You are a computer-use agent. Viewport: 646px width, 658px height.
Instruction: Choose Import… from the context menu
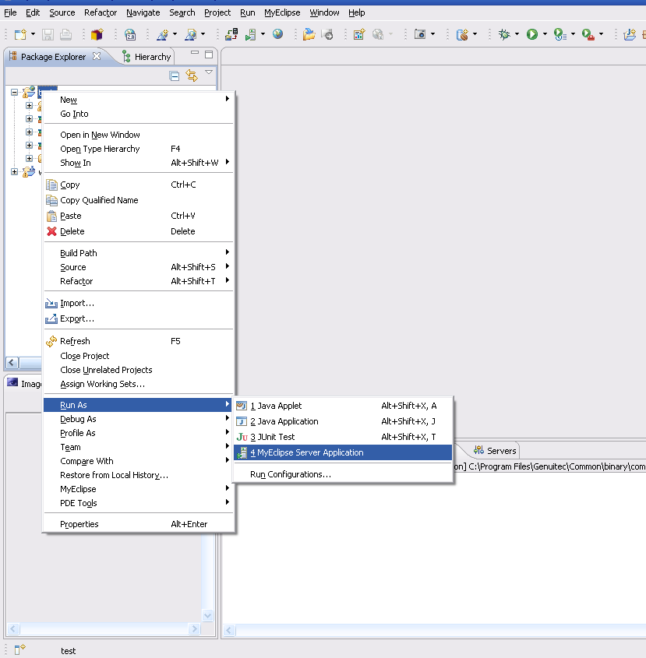pos(139,303)
